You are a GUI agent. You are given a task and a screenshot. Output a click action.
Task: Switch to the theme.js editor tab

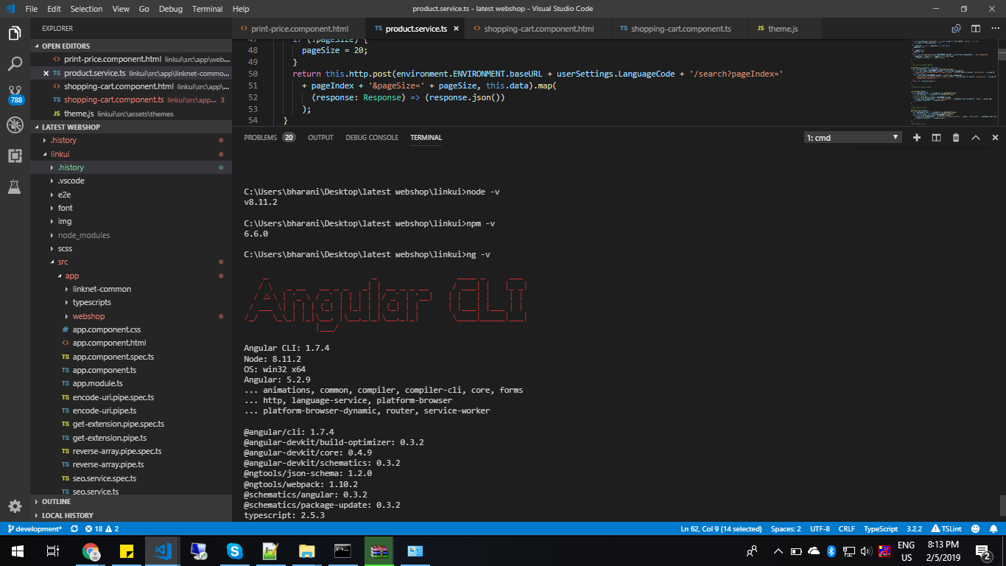(783, 29)
